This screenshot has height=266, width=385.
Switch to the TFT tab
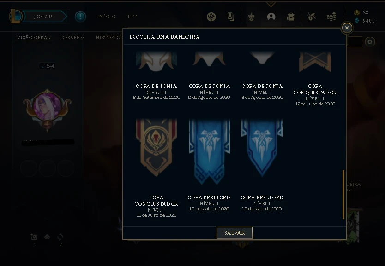coord(132,17)
